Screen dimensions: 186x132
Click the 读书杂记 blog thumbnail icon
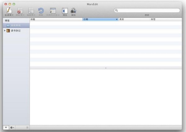pos(8,31)
